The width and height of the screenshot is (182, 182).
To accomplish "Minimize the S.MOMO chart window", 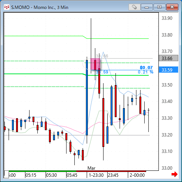I will coord(147,7).
